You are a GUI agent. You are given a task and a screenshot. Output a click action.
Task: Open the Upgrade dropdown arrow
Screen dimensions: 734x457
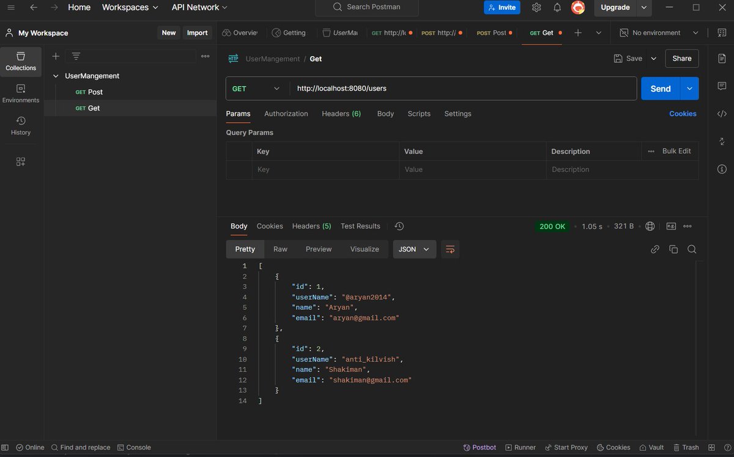coord(644,7)
